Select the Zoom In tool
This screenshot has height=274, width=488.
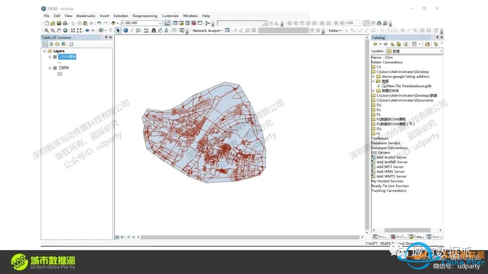[46, 31]
